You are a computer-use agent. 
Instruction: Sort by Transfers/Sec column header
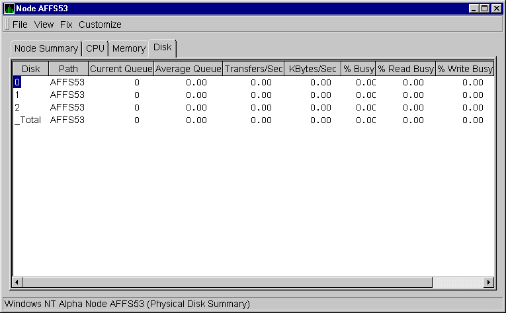coord(253,69)
